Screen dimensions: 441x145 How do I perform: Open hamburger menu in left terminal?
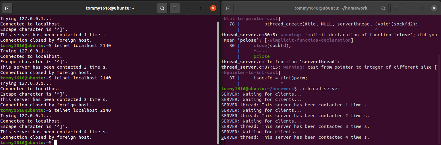(x=175, y=8)
